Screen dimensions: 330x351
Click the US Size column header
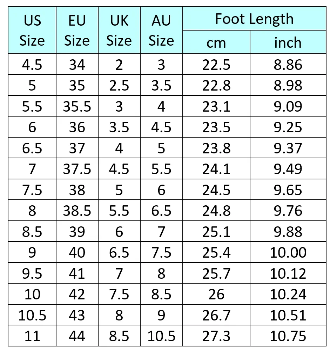(32, 30)
